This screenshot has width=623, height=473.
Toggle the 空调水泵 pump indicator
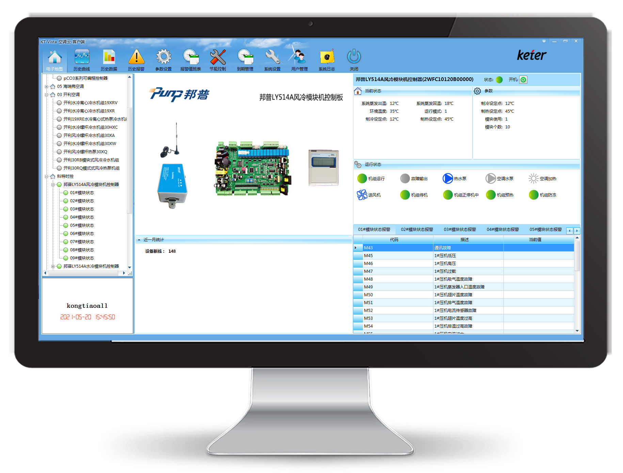(x=491, y=178)
